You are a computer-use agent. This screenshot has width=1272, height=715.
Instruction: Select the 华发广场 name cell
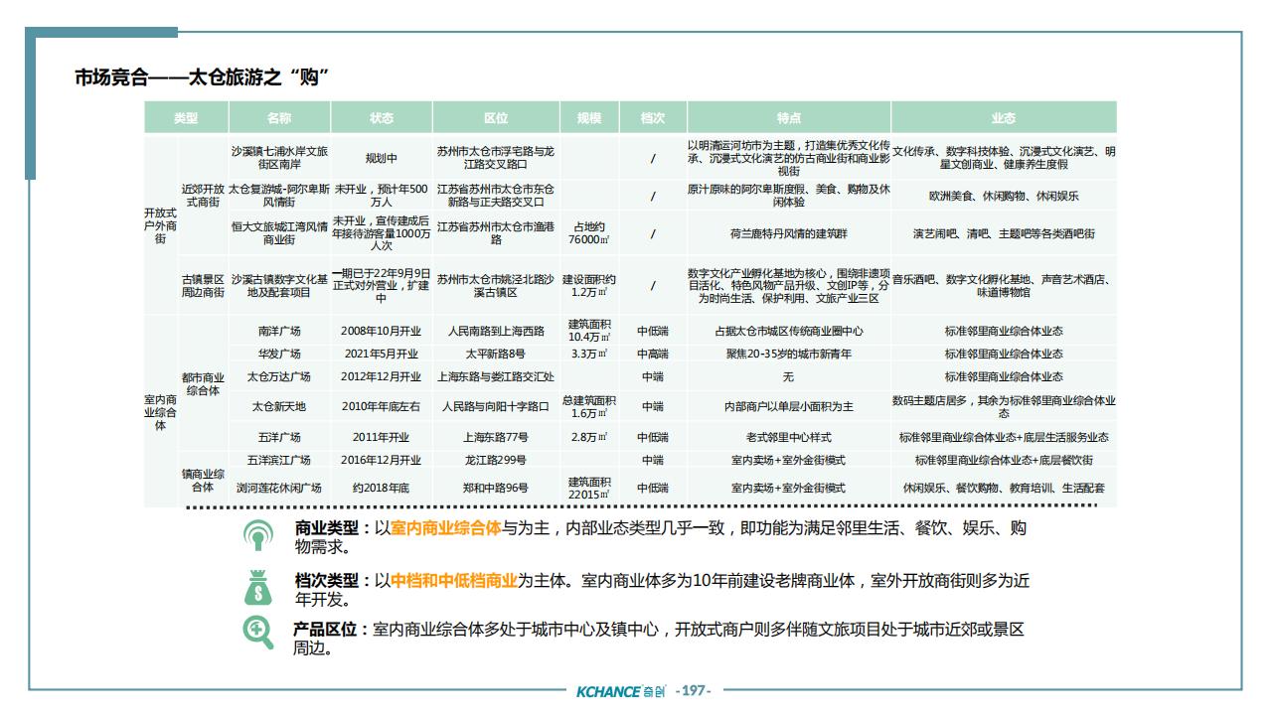click(x=279, y=354)
